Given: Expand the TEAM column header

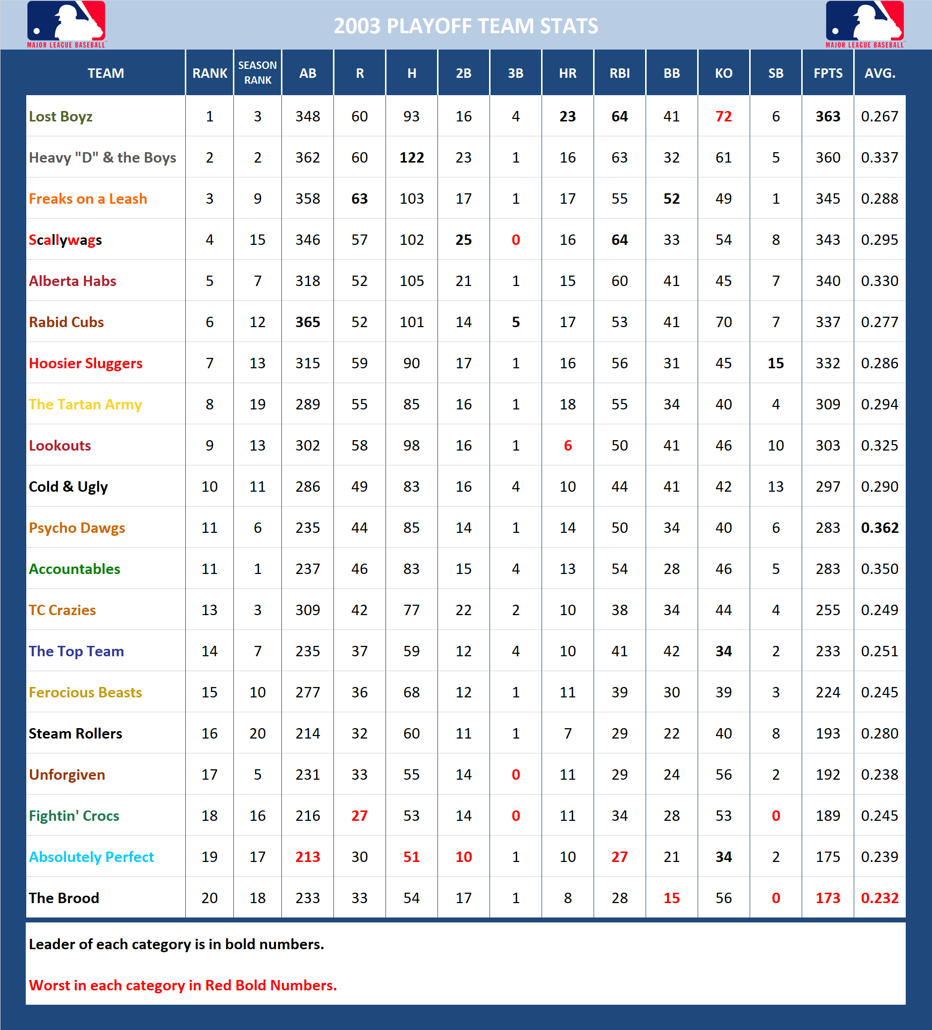Looking at the screenshot, I should coord(105,73).
